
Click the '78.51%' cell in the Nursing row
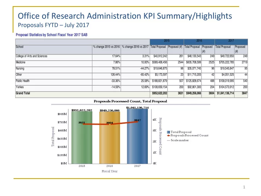point(107,70)
